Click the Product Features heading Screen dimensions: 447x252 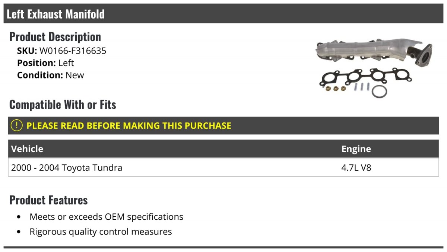[x=48, y=200]
